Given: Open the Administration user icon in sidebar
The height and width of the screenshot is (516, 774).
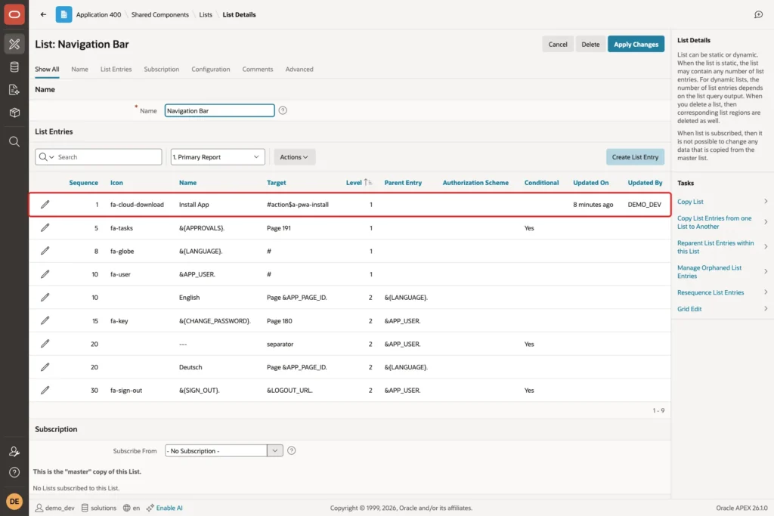Looking at the screenshot, I should (x=14, y=451).
